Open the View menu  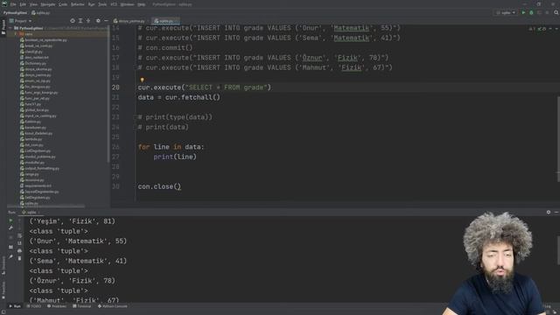click(33, 4)
